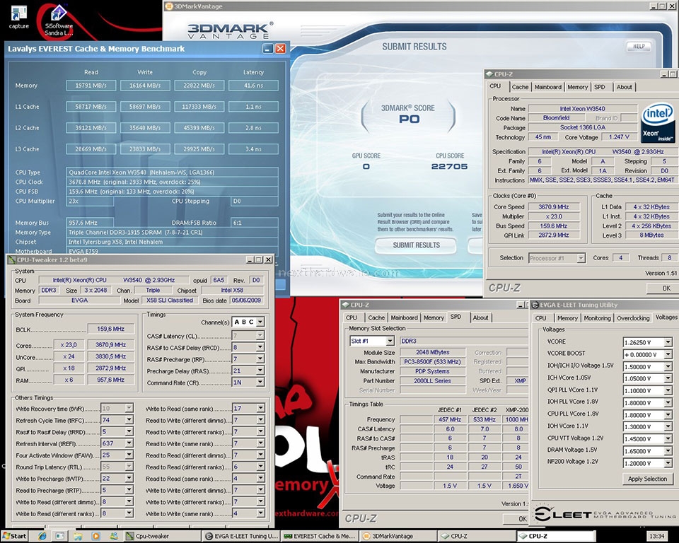Open the VCORE voltage dropdown
The width and height of the screenshot is (679, 543).
click(668, 342)
